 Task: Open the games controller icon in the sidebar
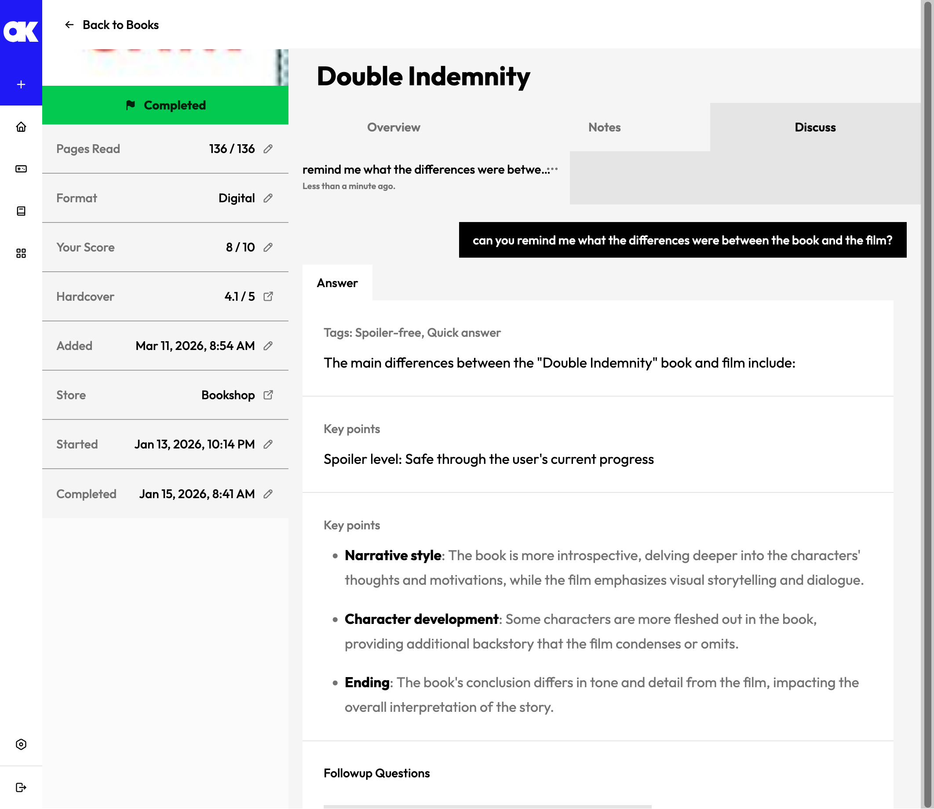pyautogui.click(x=21, y=169)
